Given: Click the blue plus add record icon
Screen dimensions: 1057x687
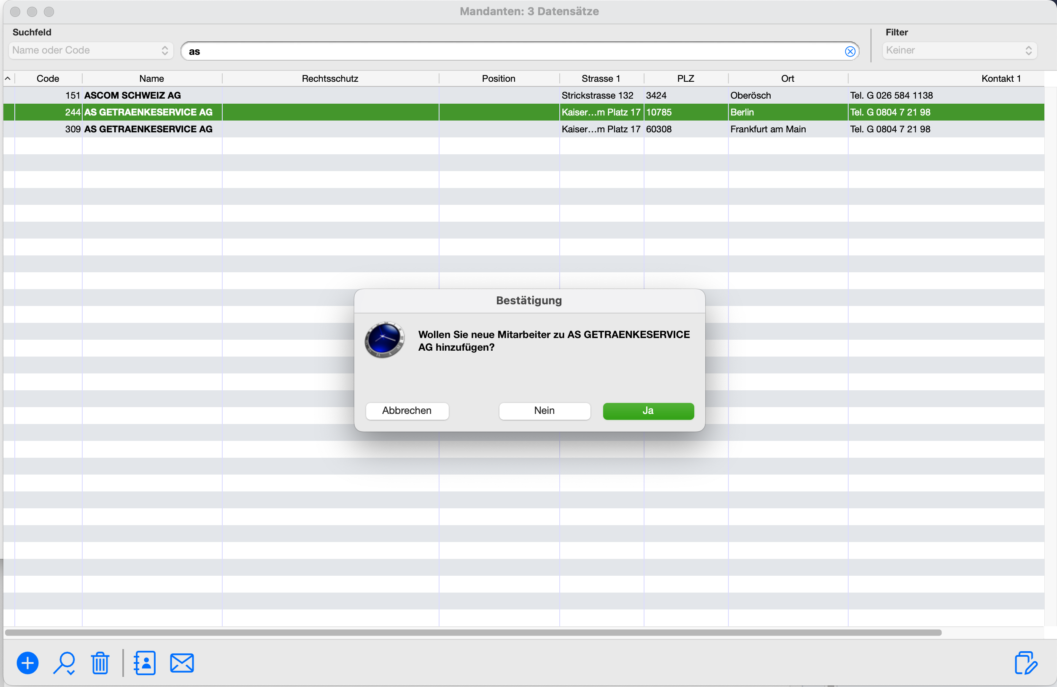Looking at the screenshot, I should 27,663.
